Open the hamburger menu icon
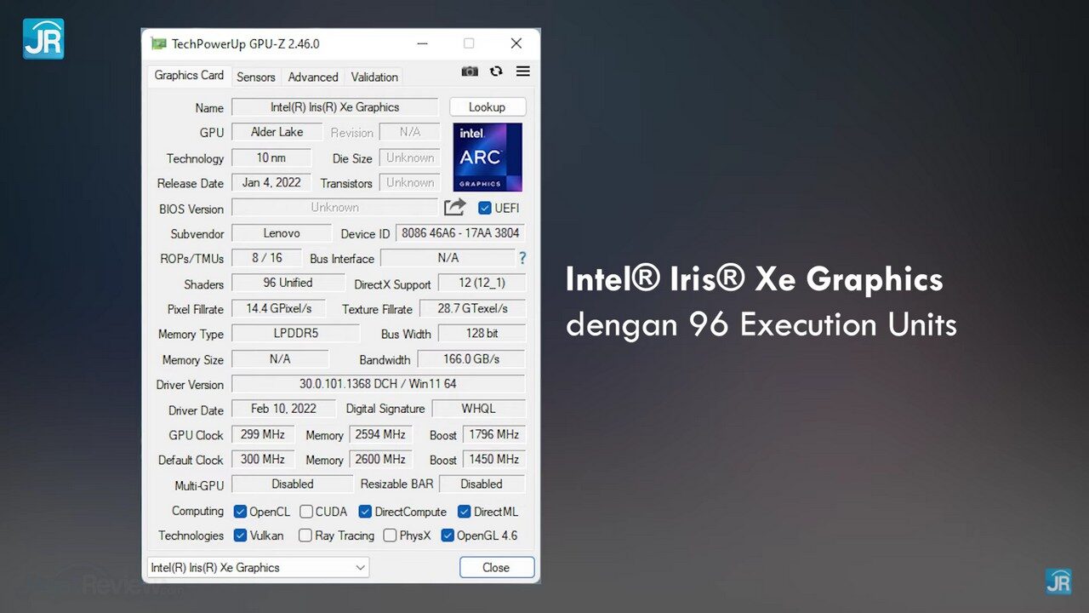 pyautogui.click(x=523, y=72)
